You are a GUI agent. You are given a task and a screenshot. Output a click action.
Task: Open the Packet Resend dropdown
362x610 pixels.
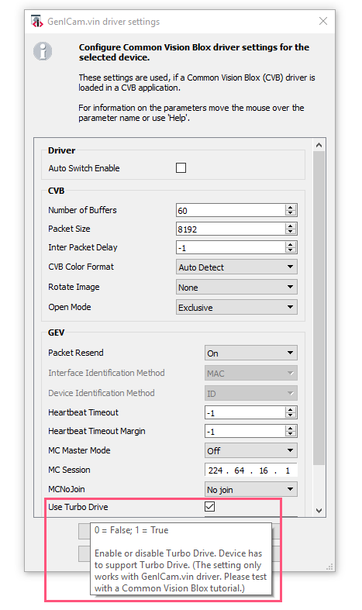tap(251, 353)
